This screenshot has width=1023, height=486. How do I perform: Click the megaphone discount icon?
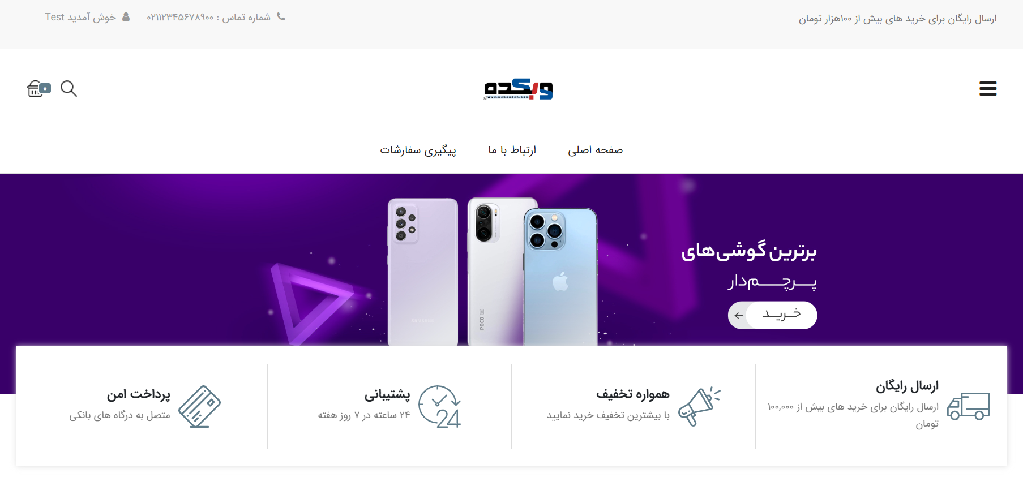pyautogui.click(x=700, y=406)
